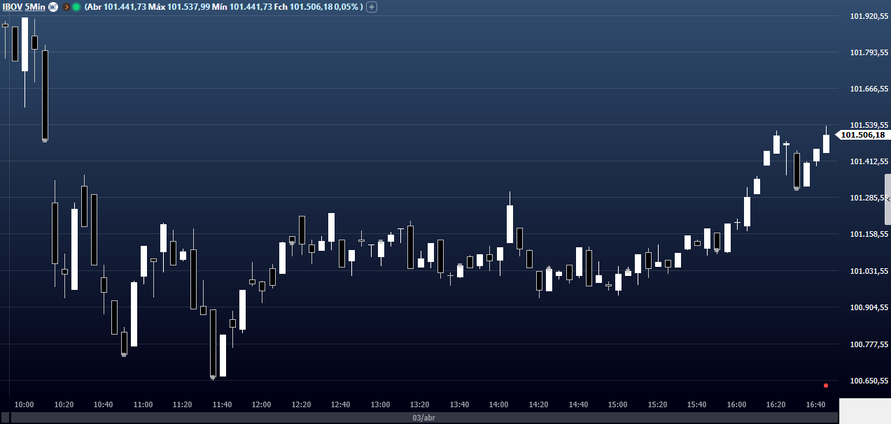
Task: Click the current price tag 101.506,18
Action: [862, 135]
